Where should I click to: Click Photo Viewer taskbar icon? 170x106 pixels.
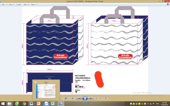point(61,104)
